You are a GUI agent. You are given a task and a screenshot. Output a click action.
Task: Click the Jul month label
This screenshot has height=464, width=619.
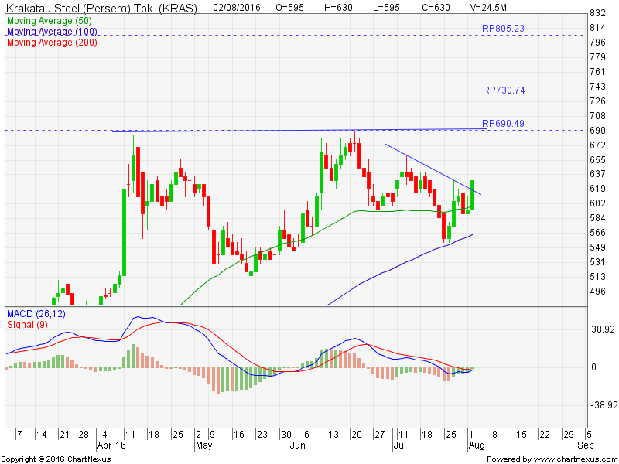(399, 445)
